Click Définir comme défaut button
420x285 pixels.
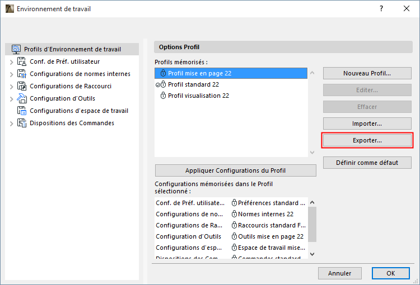(x=367, y=163)
